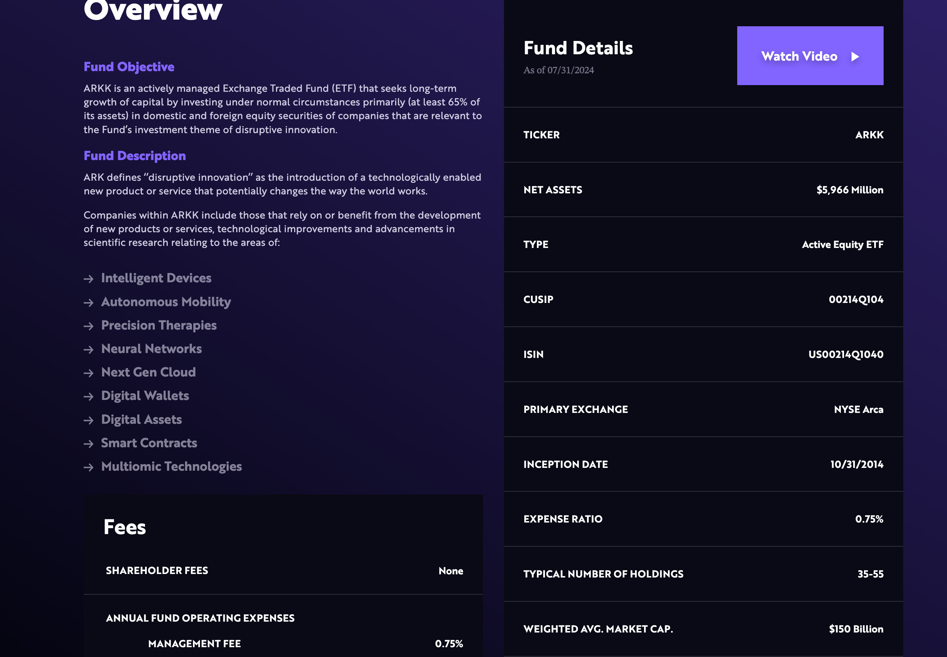Click the CUSIP value 00214Q104
The width and height of the screenshot is (947, 657).
(856, 300)
